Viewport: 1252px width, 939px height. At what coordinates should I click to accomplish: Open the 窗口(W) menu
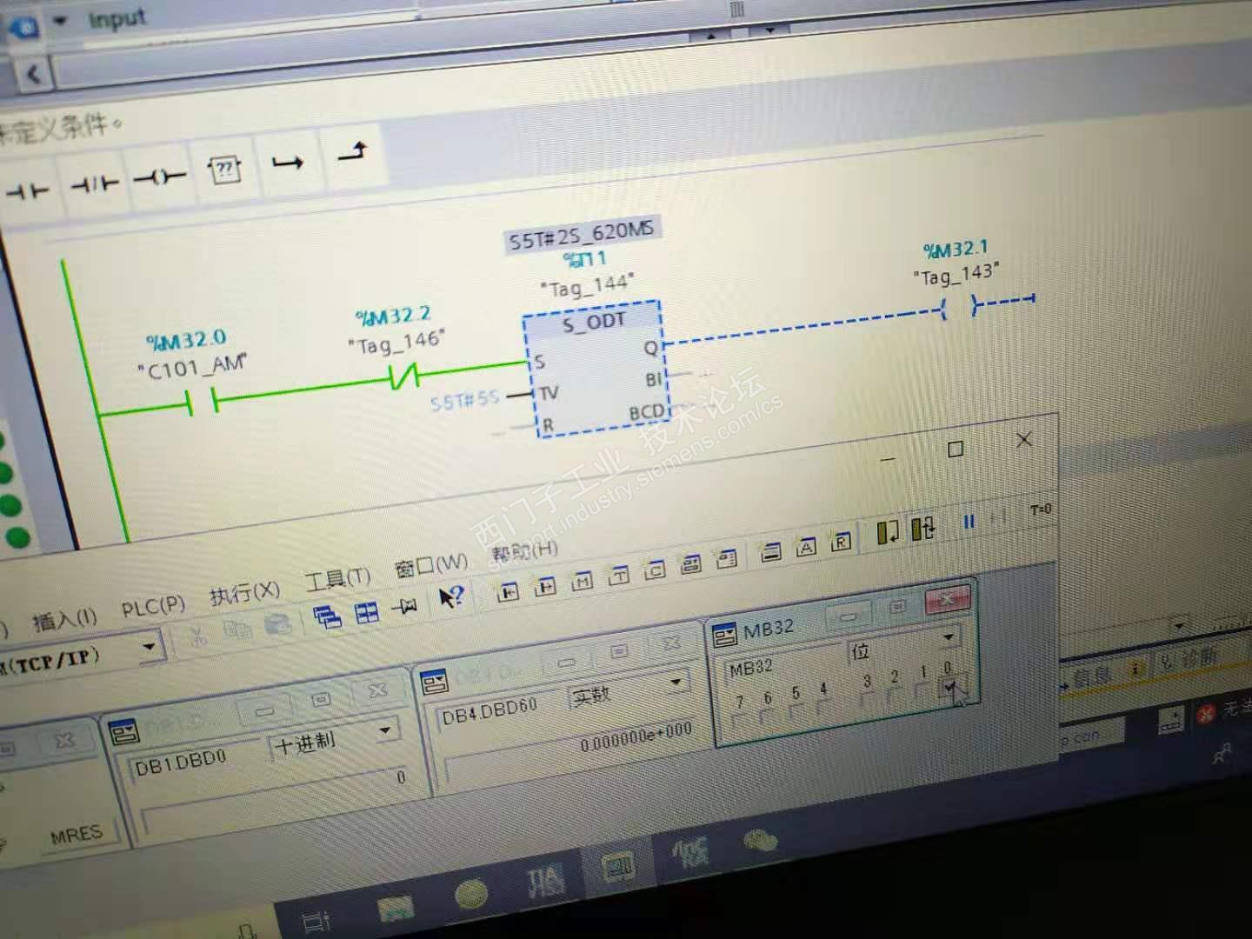coord(430,566)
